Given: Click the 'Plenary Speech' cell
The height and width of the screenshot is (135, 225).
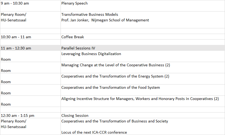Looking at the screenshot, I should coord(74,3).
